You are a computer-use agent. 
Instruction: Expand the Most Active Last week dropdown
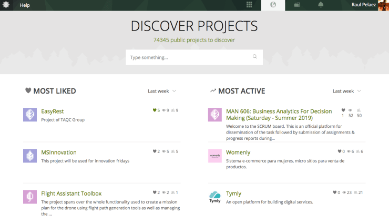(x=347, y=91)
